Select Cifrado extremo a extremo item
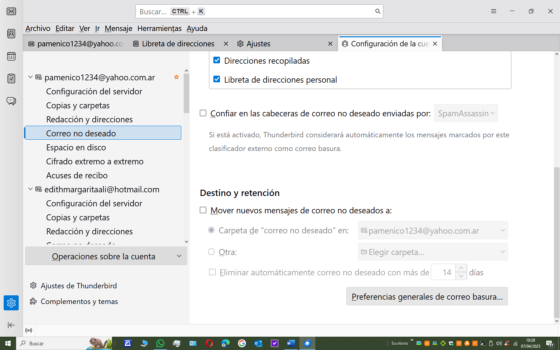 (95, 161)
